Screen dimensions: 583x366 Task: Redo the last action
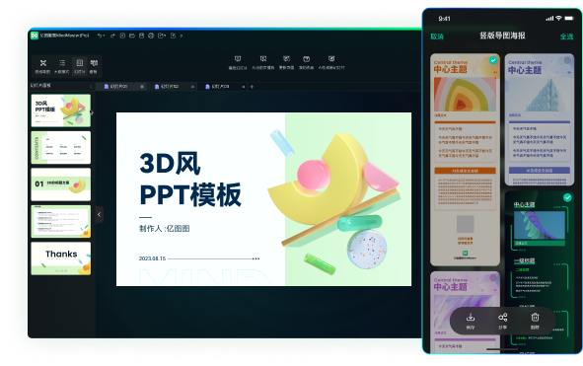(112, 36)
